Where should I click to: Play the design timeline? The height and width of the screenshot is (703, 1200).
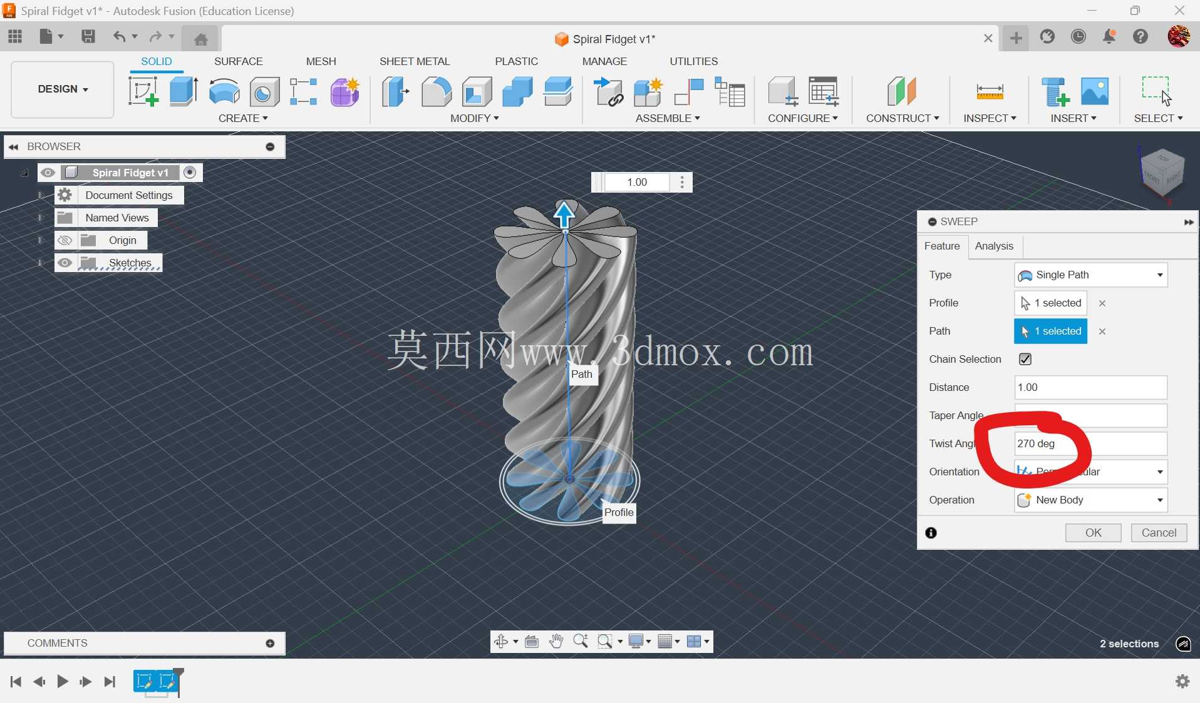[x=63, y=681]
